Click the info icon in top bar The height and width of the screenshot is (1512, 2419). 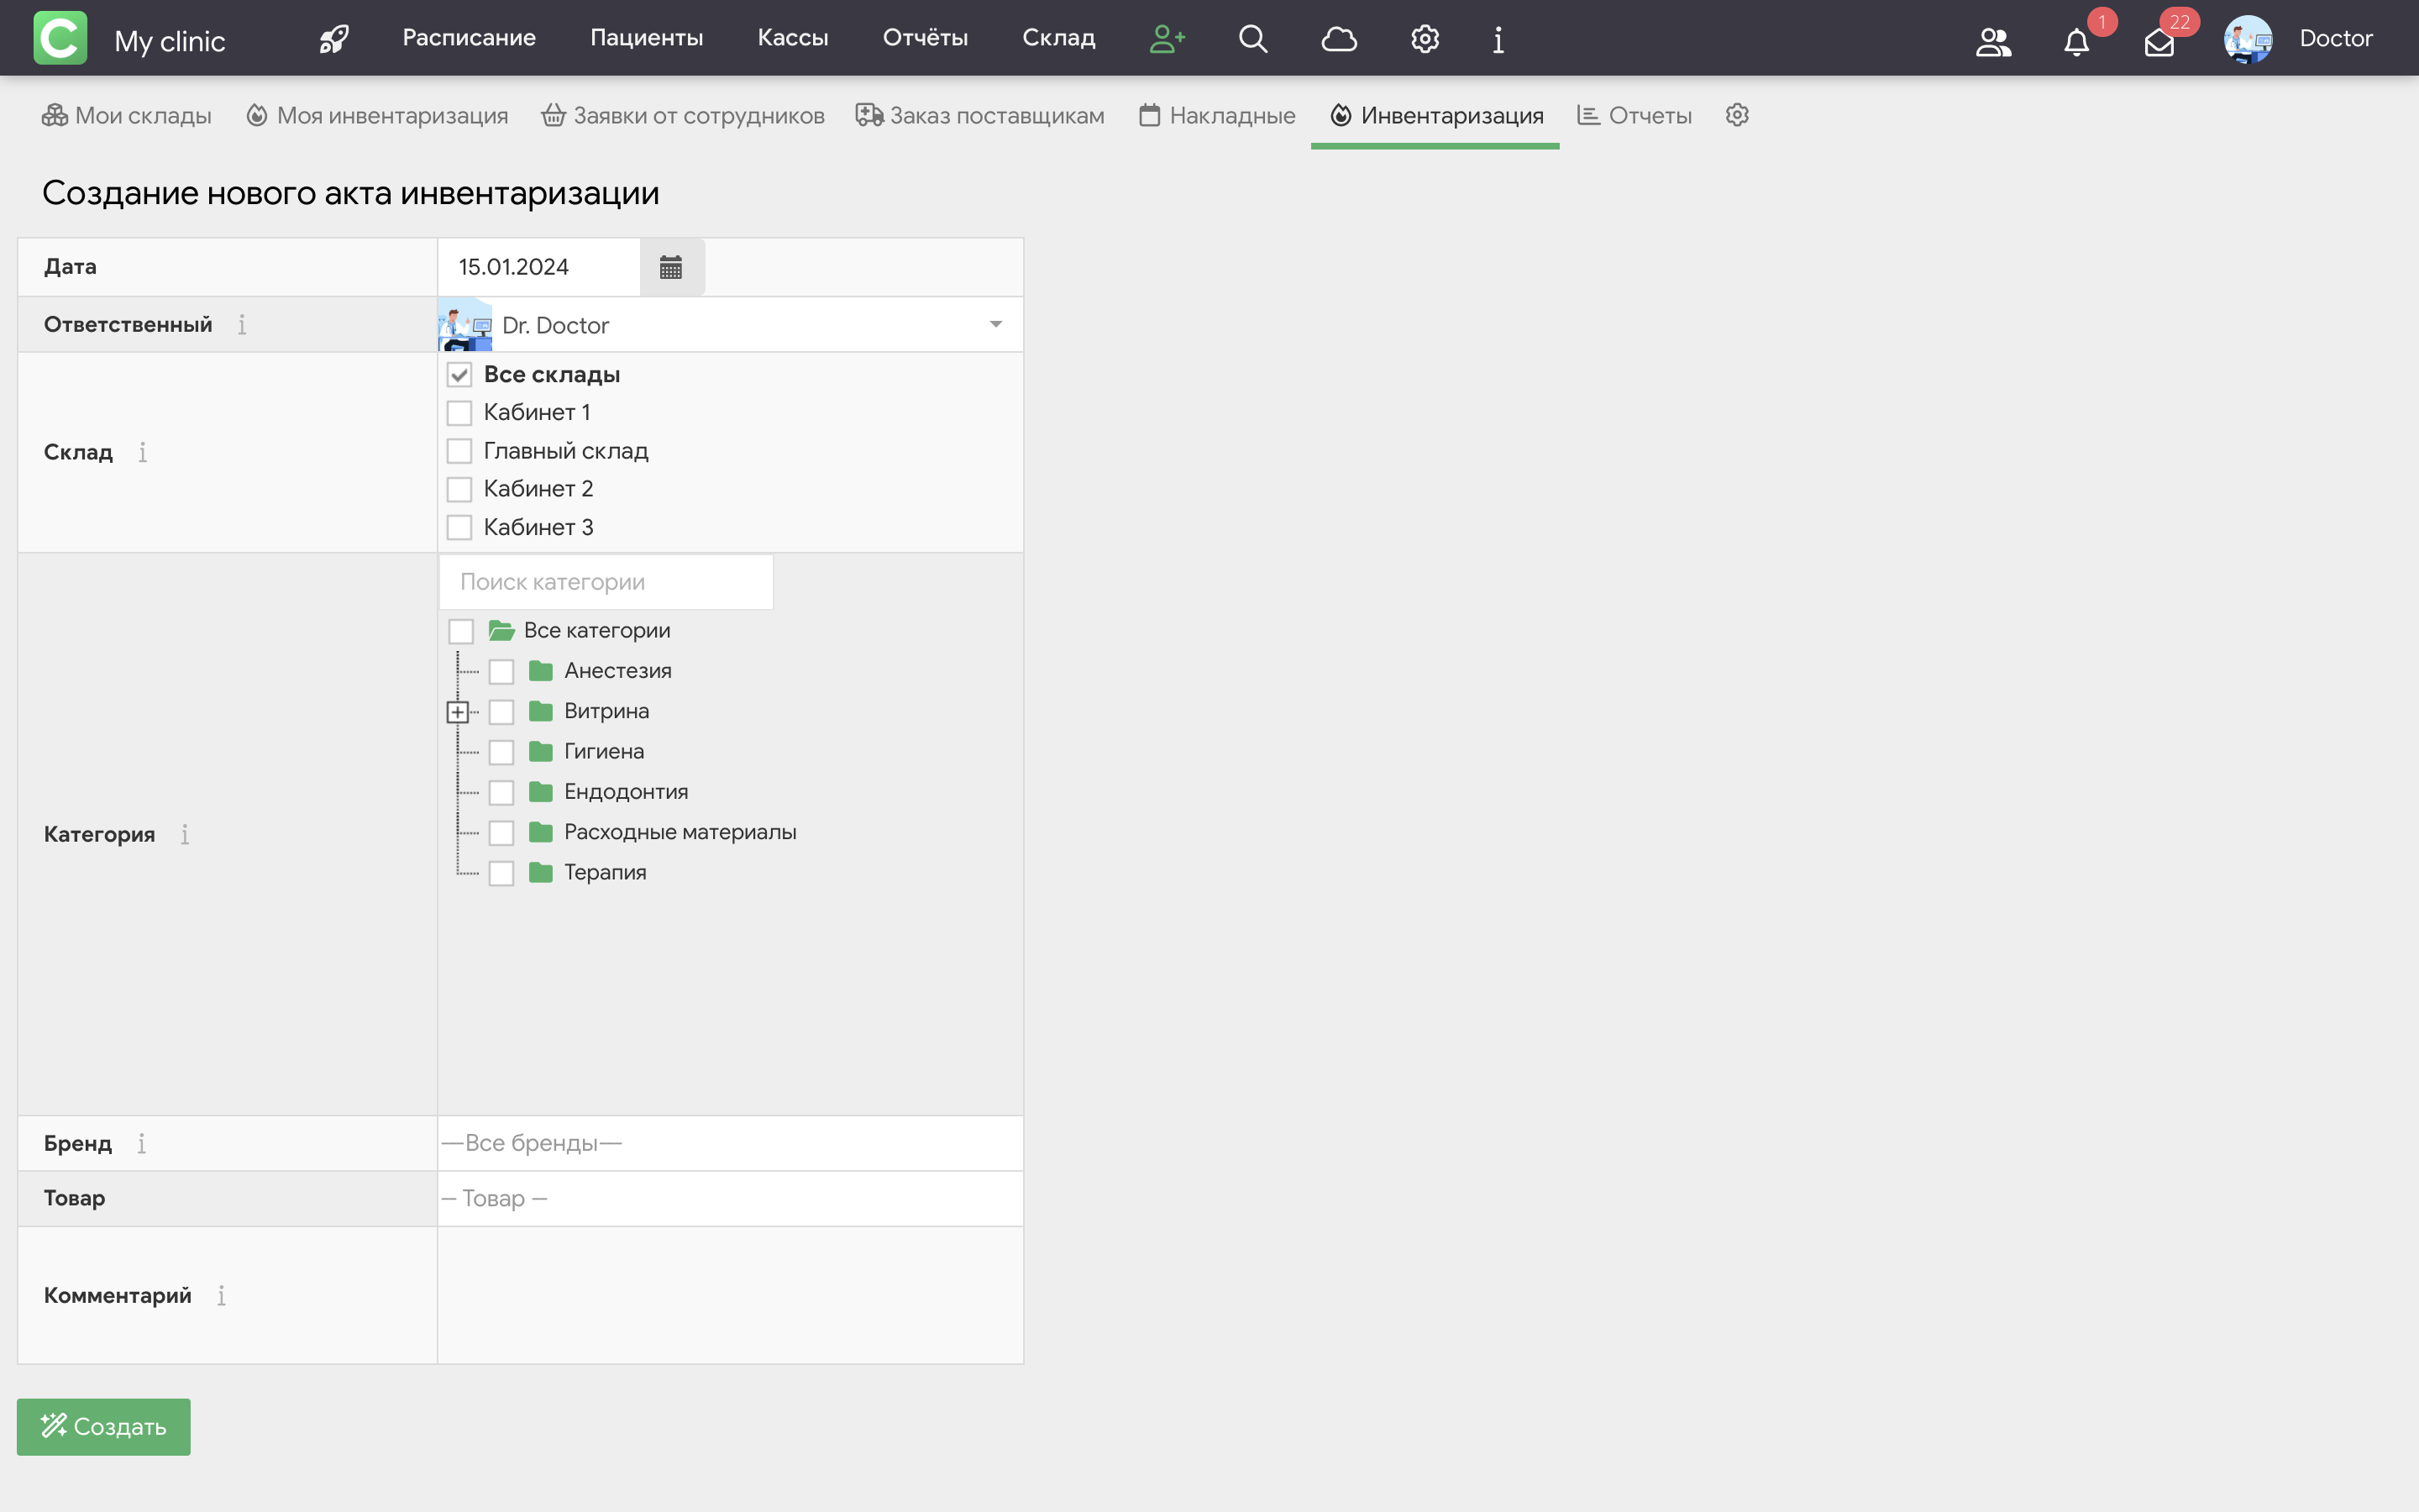tap(1498, 39)
